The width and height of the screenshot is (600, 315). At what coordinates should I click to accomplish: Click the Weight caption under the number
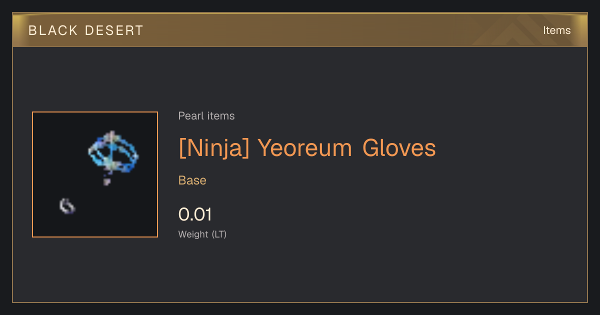click(x=193, y=234)
